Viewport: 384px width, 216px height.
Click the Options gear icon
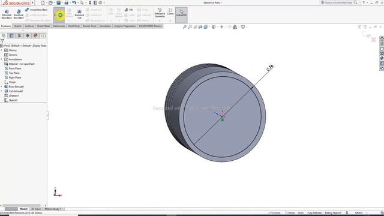(100, 2)
